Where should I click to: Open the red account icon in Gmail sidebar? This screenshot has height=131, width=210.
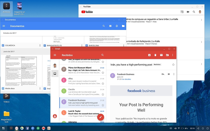click(x=55, y=116)
